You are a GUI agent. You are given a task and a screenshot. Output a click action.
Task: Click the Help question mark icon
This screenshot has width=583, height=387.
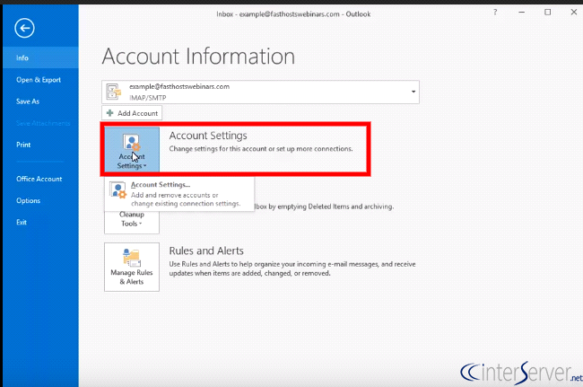tap(495, 13)
